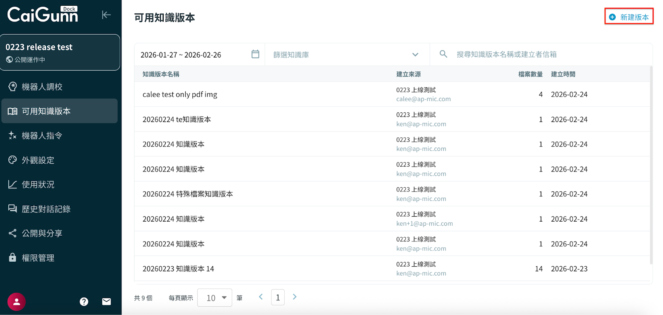Open the calendar date picker icon
This screenshot has width=663, height=315.
coord(255,54)
